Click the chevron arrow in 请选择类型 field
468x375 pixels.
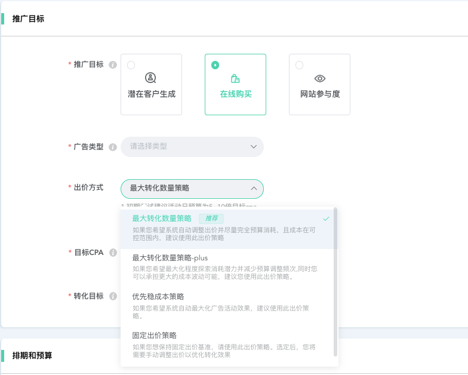coord(254,146)
